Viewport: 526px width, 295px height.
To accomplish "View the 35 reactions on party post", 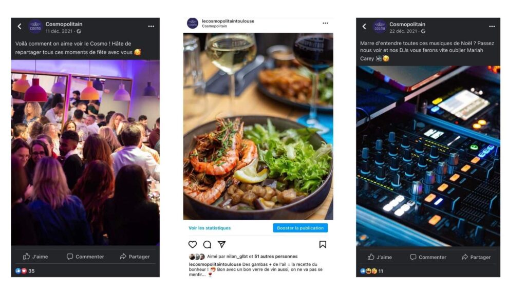I will pyautogui.click(x=25, y=271).
